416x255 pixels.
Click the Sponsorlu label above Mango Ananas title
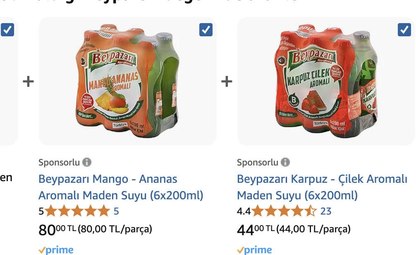point(59,162)
